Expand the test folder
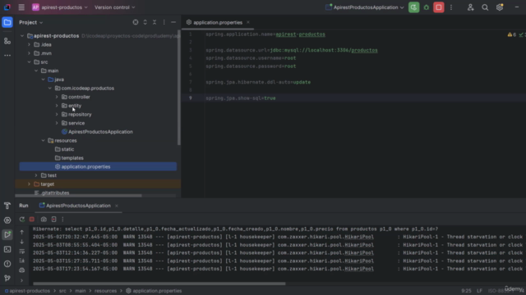This screenshot has height=295, width=526. point(36,175)
